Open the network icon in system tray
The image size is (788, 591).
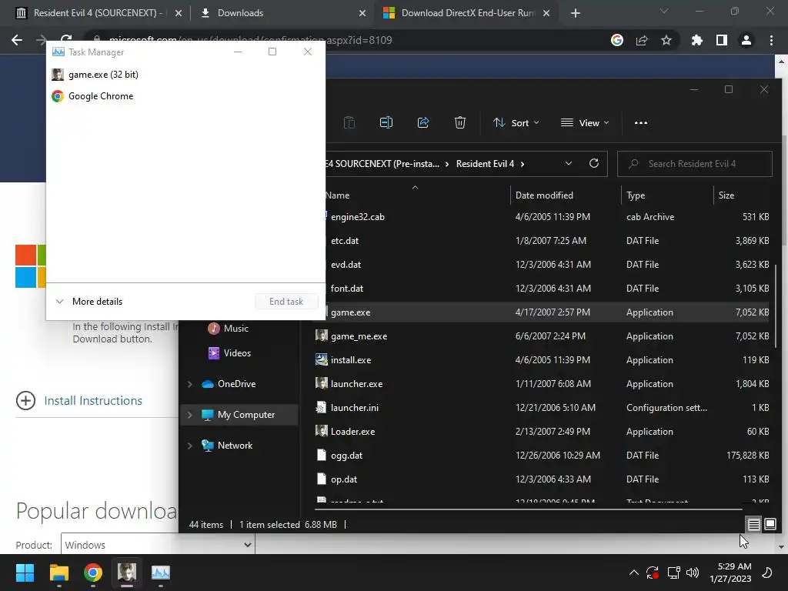click(673, 573)
